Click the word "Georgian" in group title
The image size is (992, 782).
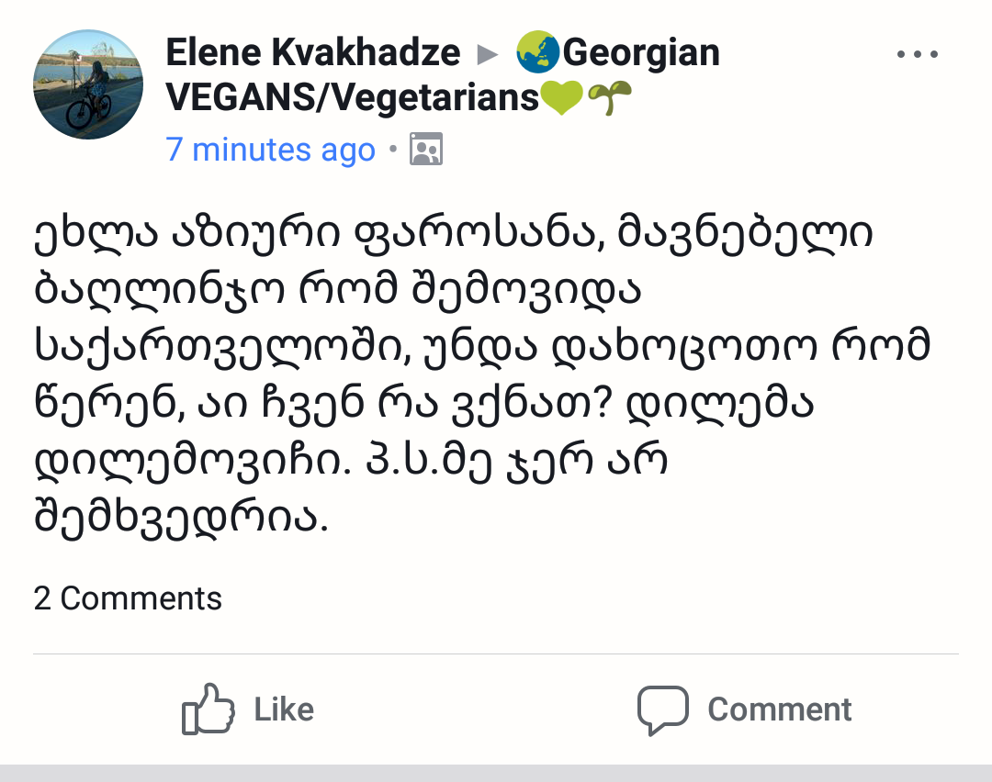(x=640, y=53)
